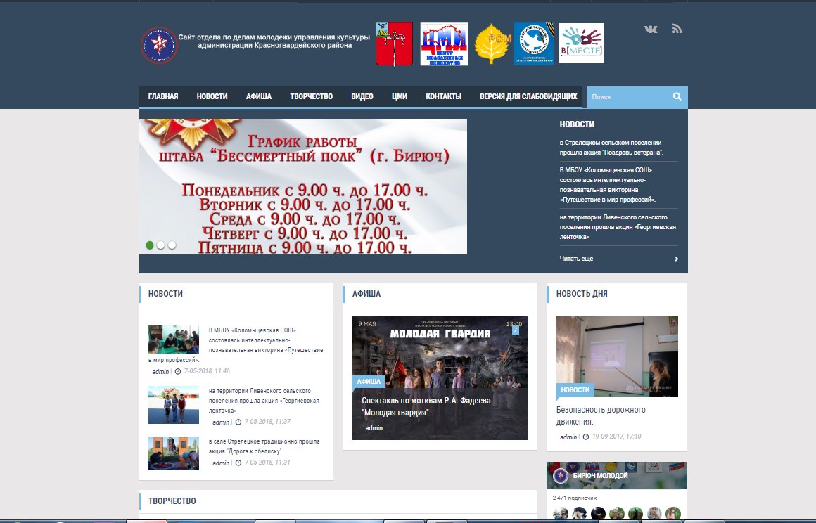Screen dimensions: 816x523
Task: Click the НОВОСТИ tag on the photo
Action: click(x=575, y=389)
